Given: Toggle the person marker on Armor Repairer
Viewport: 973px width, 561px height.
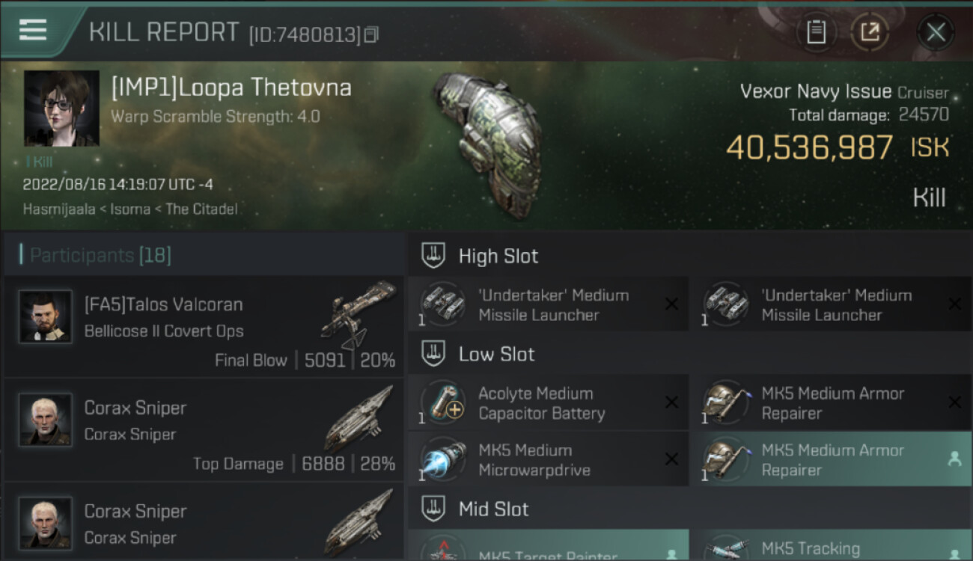Looking at the screenshot, I should [x=954, y=459].
